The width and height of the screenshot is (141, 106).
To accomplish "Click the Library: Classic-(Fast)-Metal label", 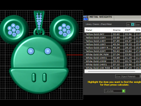I will point(99,24).
